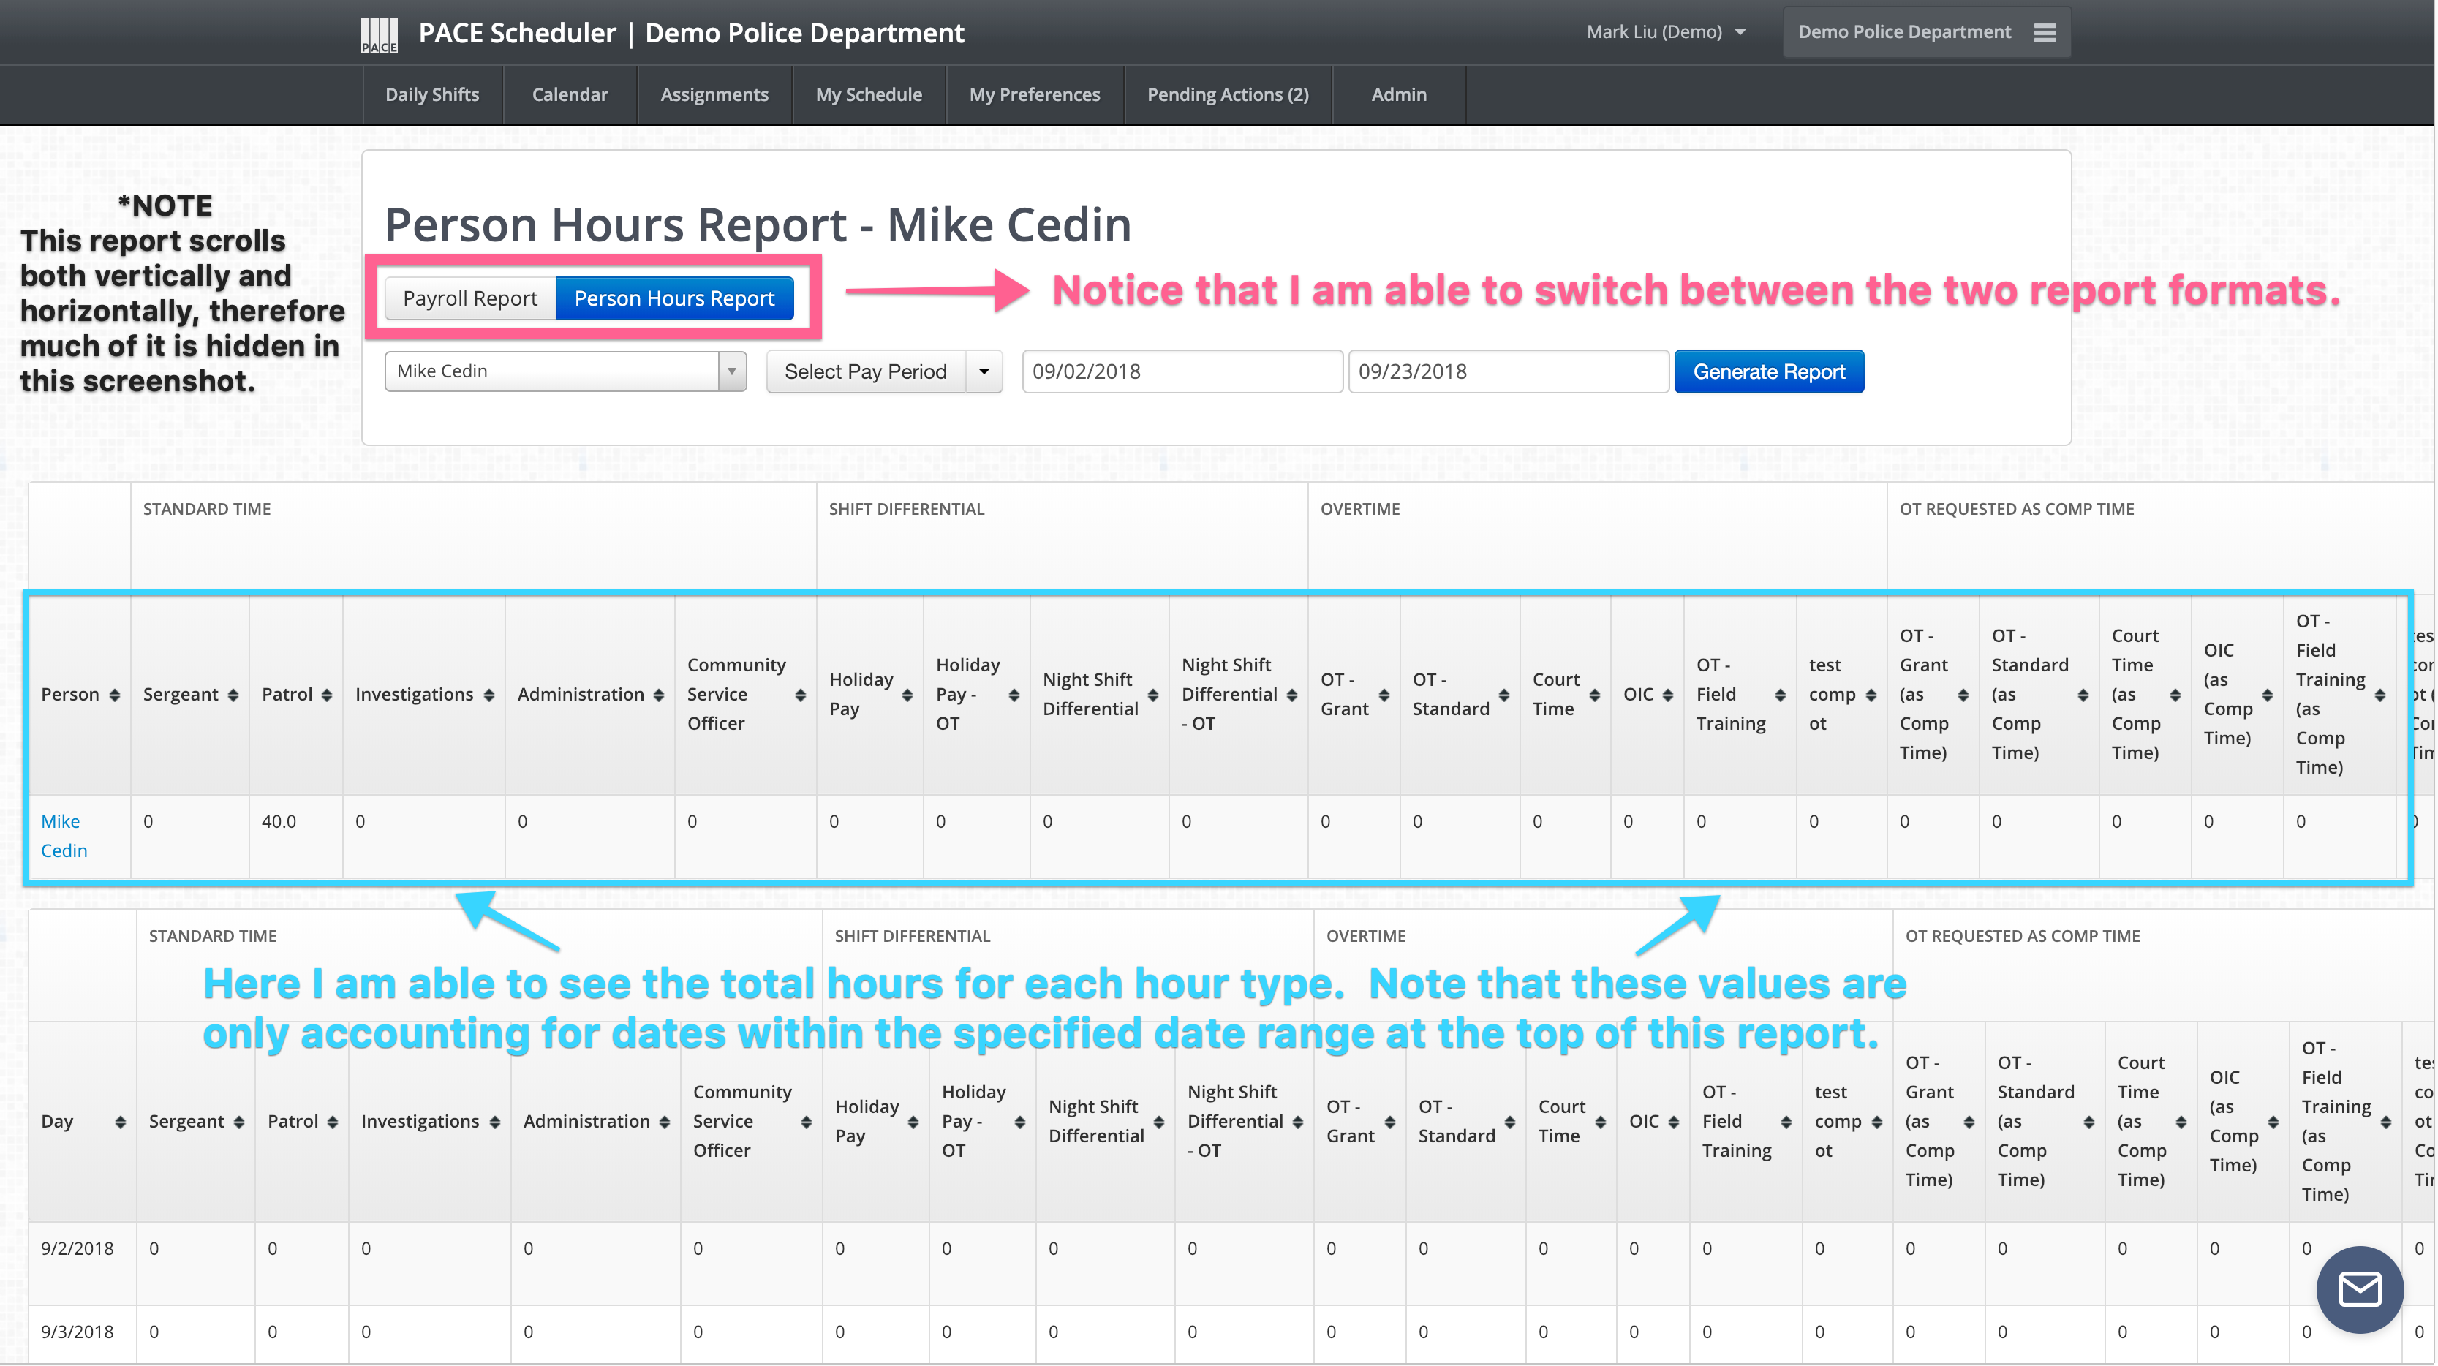Click the PACE logo icon in the header
This screenshot has width=2438, height=1366.
pos(380,34)
